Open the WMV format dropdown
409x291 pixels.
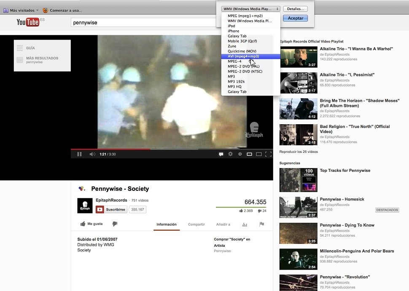(x=250, y=9)
